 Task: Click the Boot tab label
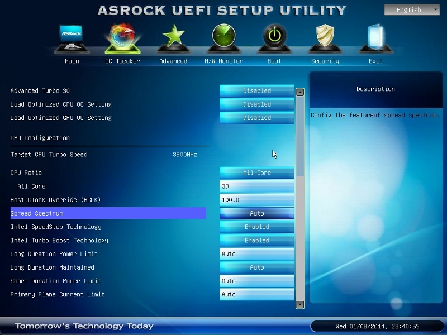pyautogui.click(x=274, y=61)
